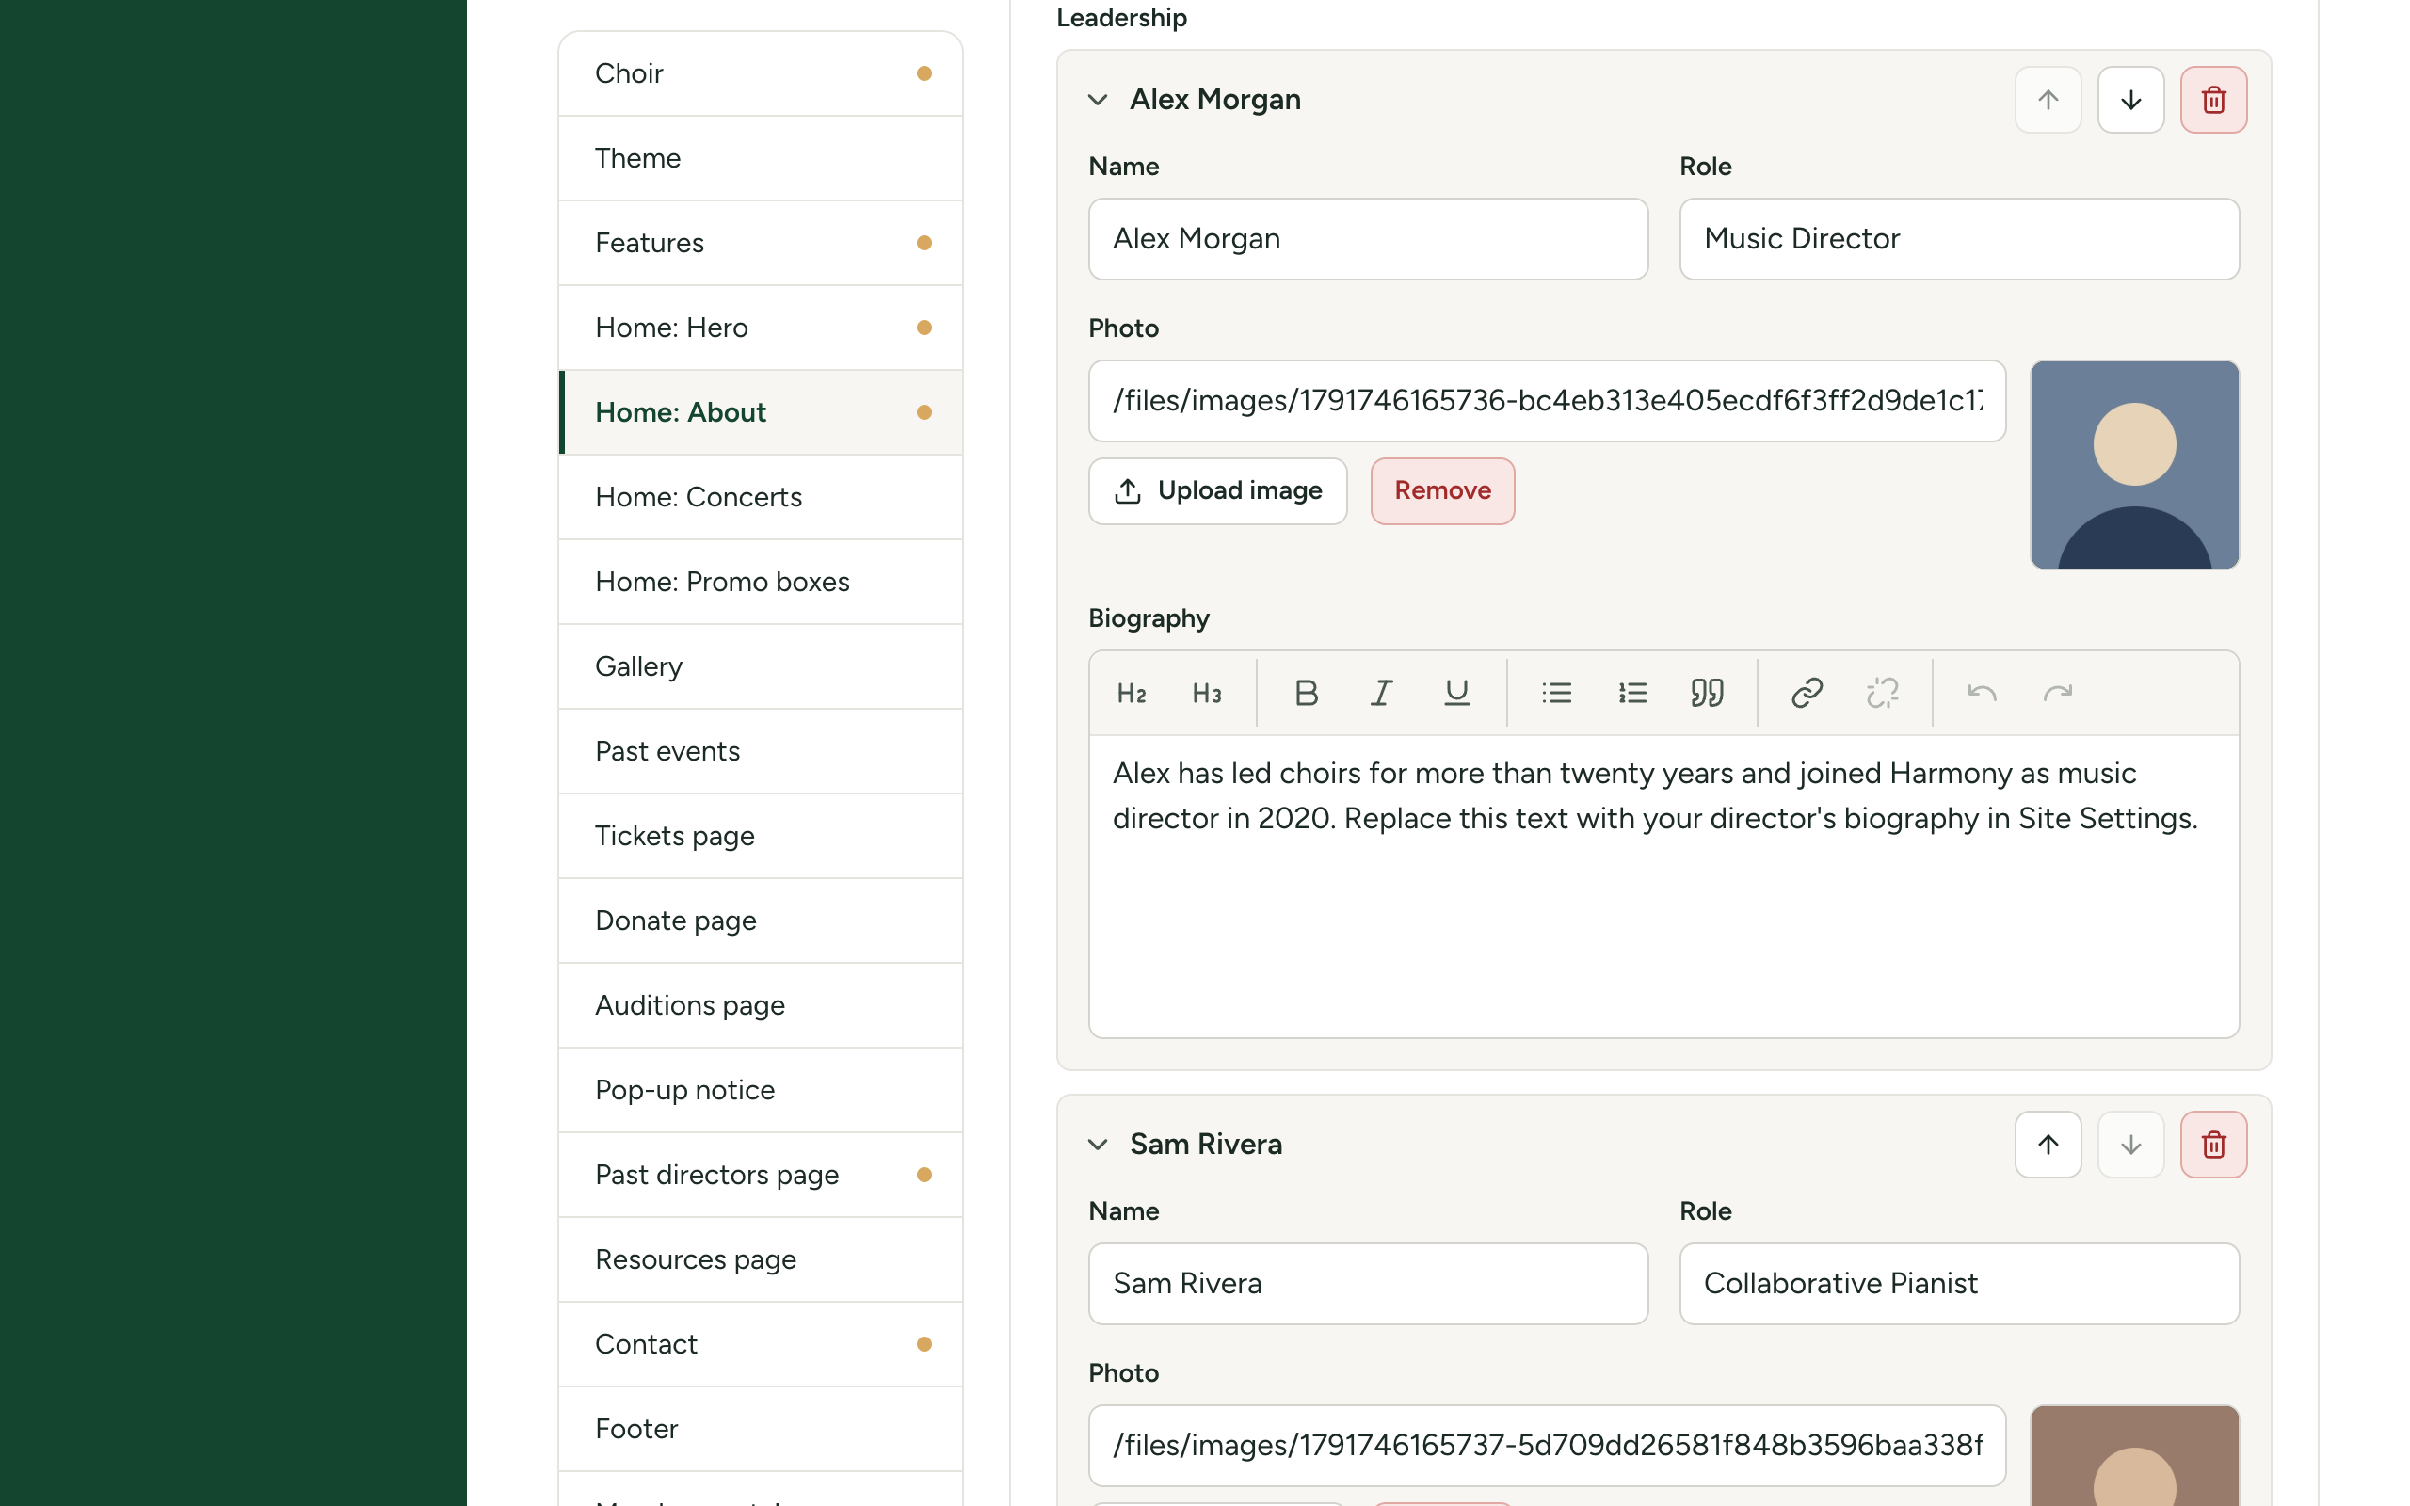Viewport: 2410px width, 1506px height.
Task: Move Alex Morgan entry up
Action: click(2048, 100)
